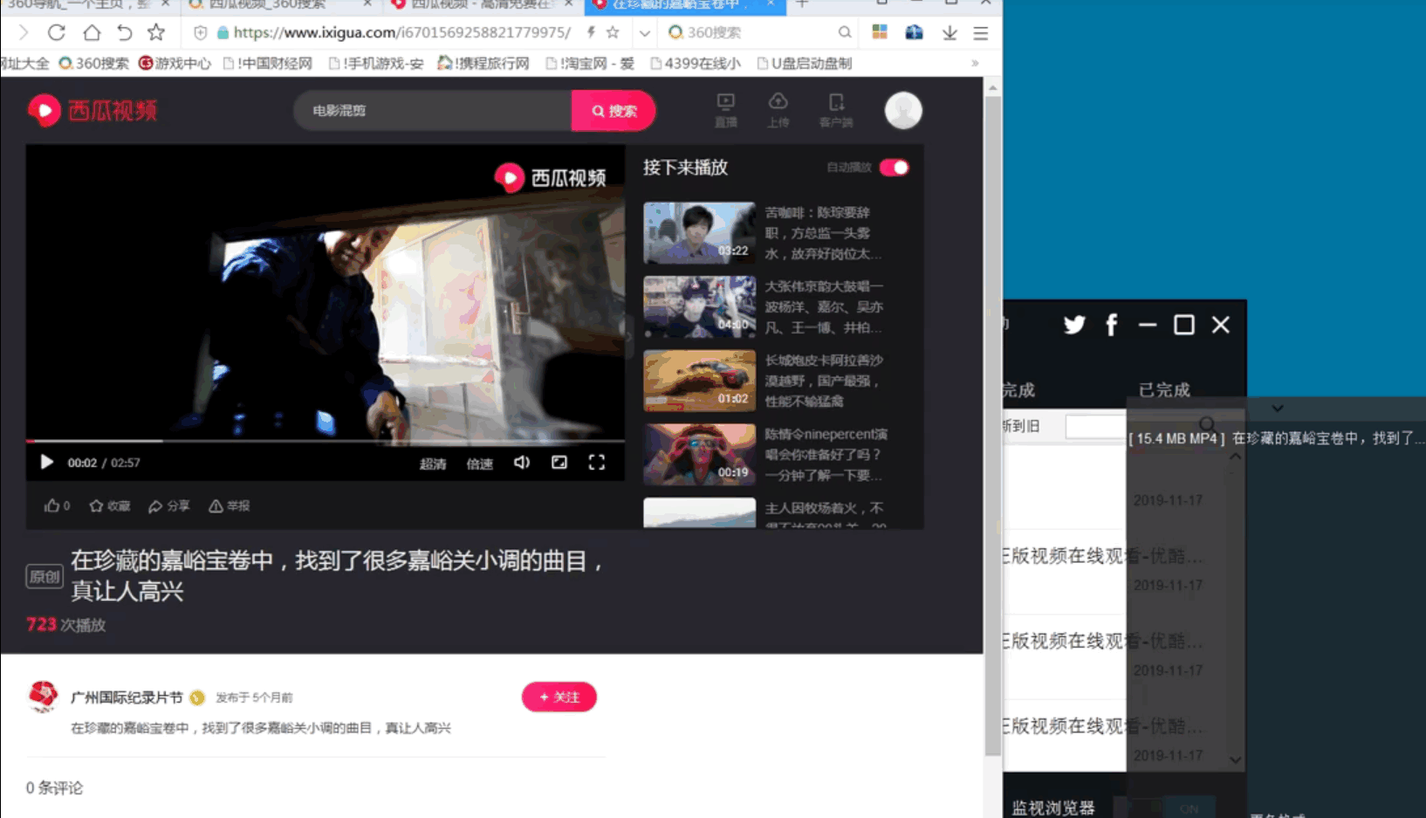This screenshot has height=818, width=1426.
Task: Share on Twitter via the bird icon
Action: click(x=1074, y=326)
